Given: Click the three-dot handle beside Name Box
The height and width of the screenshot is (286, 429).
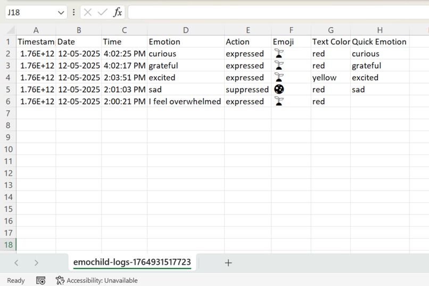Looking at the screenshot, I should tap(73, 12).
